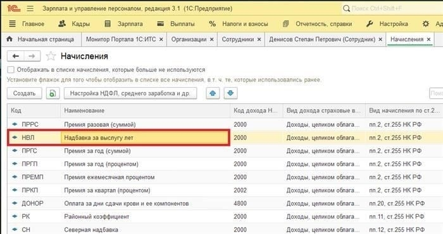Click the search magnifier icon

tap(346, 8)
